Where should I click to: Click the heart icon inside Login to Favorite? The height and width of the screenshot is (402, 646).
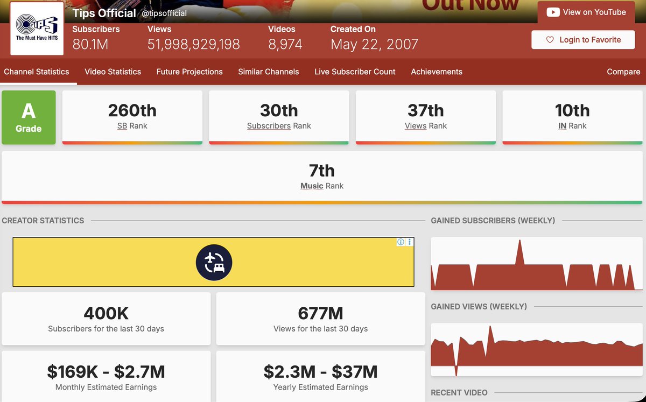coord(550,40)
